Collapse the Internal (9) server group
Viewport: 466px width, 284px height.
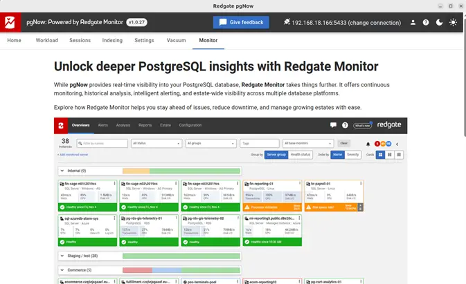[x=61, y=171]
